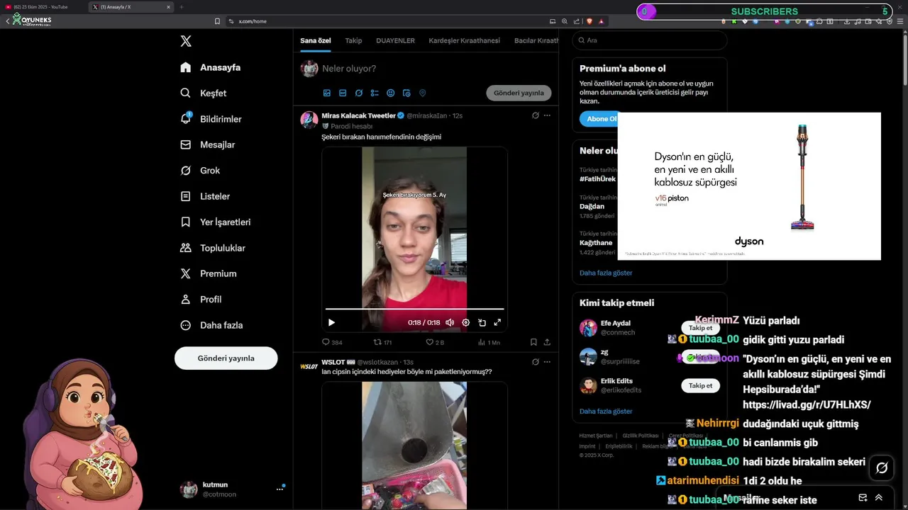Click floating Grok button bottom right
The width and height of the screenshot is (908, 510).
882,467
